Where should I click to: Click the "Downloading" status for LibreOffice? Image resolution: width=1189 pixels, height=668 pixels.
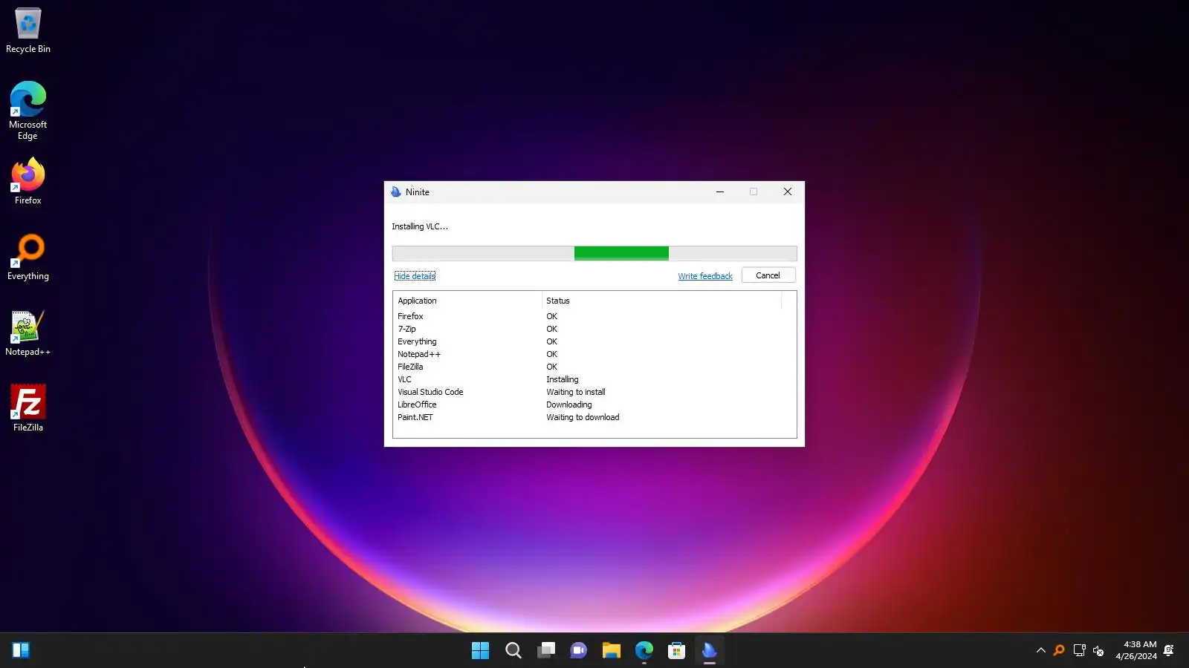pyautogui.click(x=569, y=405)
